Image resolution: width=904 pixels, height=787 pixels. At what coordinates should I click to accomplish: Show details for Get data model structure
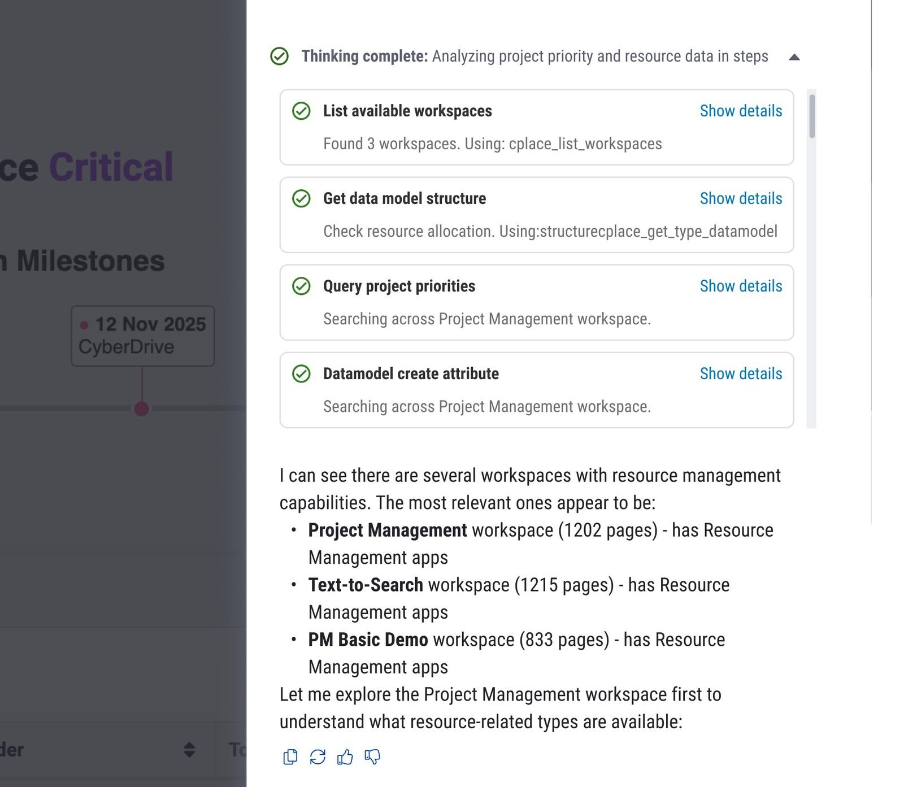741,198
